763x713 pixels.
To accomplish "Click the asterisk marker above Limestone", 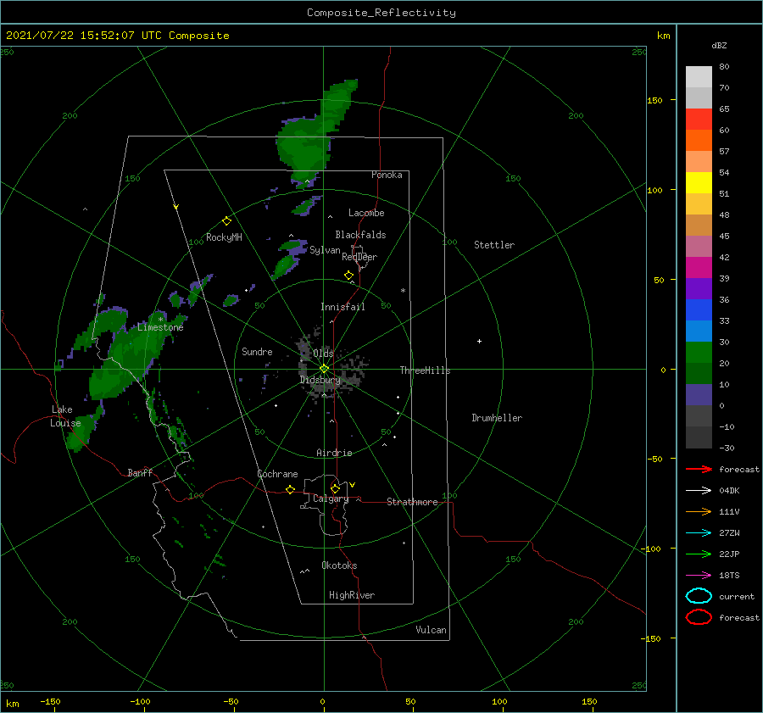I will point(160,320).
